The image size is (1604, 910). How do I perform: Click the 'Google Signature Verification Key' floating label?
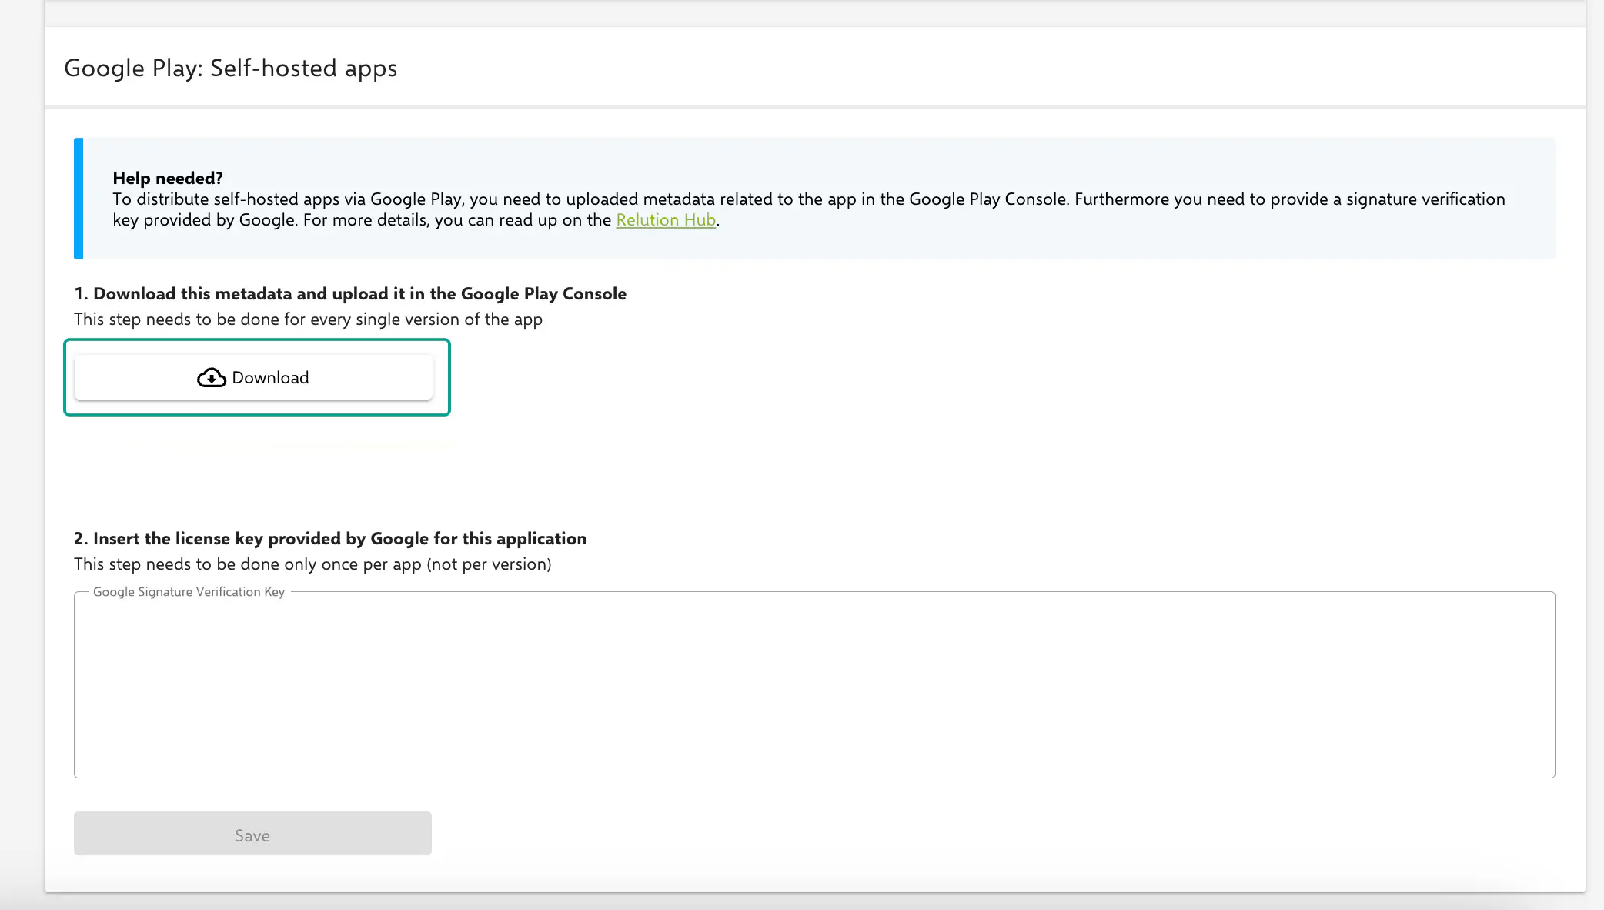(x=189, y=592)
